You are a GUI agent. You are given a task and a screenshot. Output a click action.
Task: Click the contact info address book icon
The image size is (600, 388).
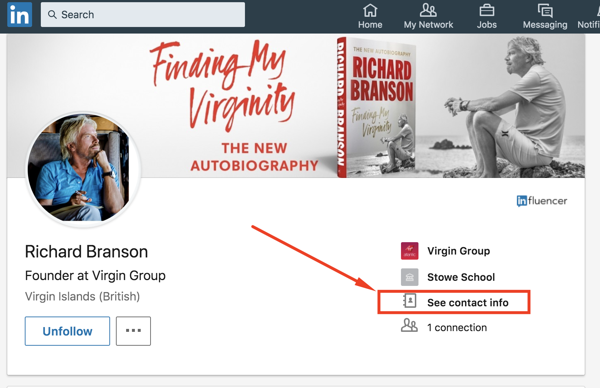coord(410,301)
